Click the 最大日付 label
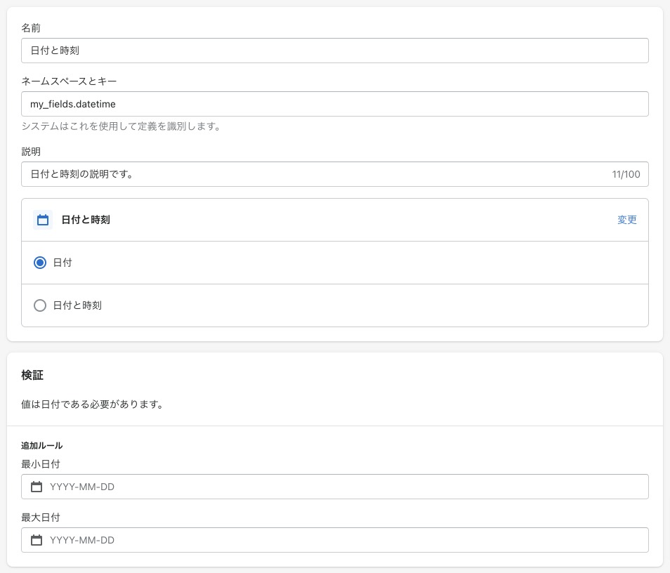This screenshot has height=573, width=670. click(x=41, y=518)
